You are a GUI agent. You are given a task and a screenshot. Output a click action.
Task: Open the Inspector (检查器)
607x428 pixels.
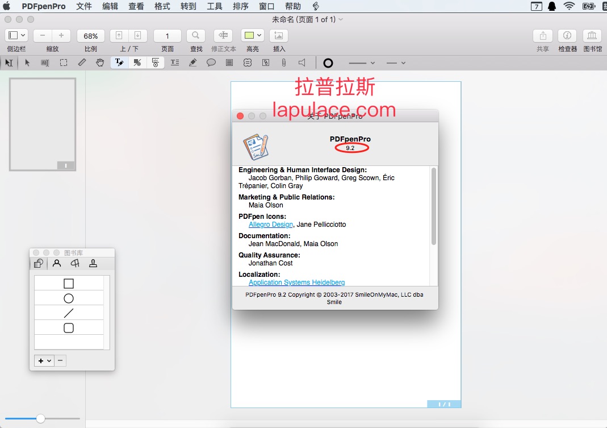pyautogui.click(x=567, y=36)
